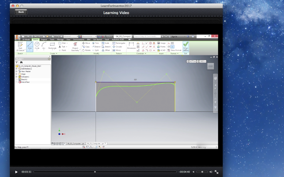Click the Search Help & Commands field
The image size is (284, 177).
(147, 37)
